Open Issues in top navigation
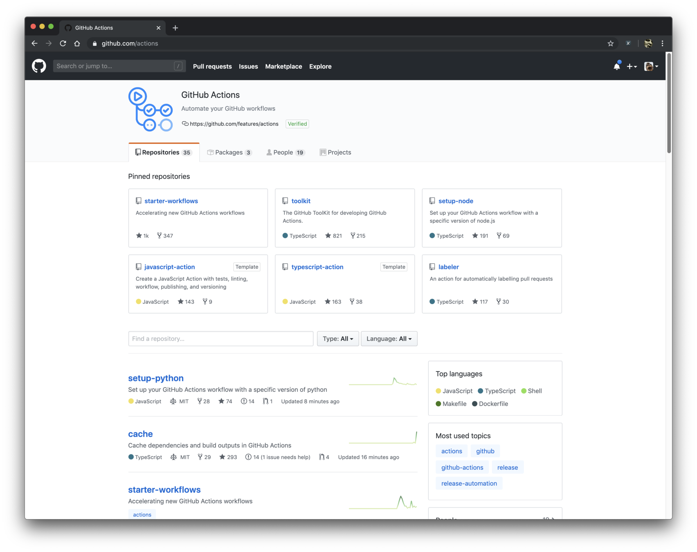The width and height of the screenshot is (697, 552). tap(248, 66)
